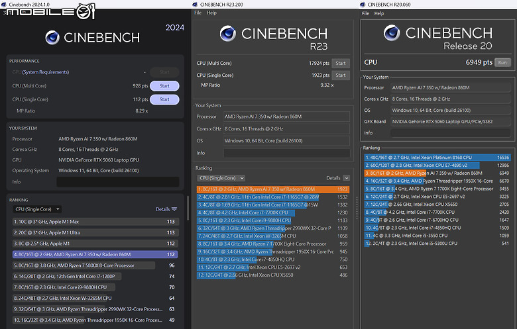Click the Cinebench 2024 sphere logo
This screenshot has height=329, width=517.
pyautogui.click(x=52, y=38)
